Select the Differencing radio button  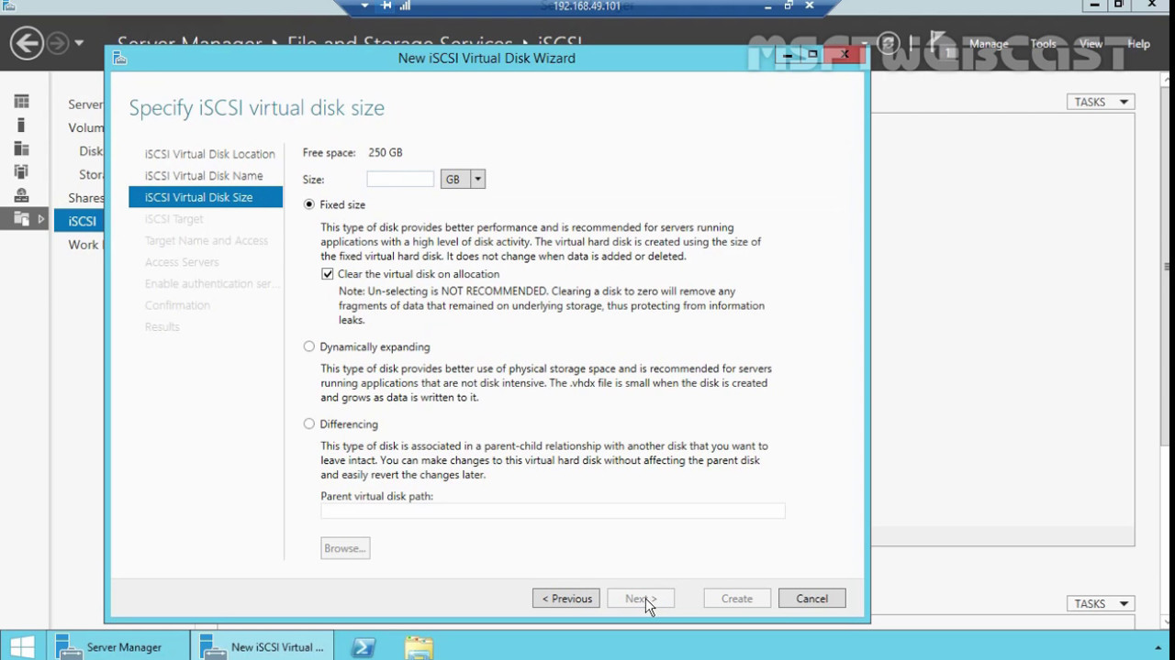tap(309, 423)
